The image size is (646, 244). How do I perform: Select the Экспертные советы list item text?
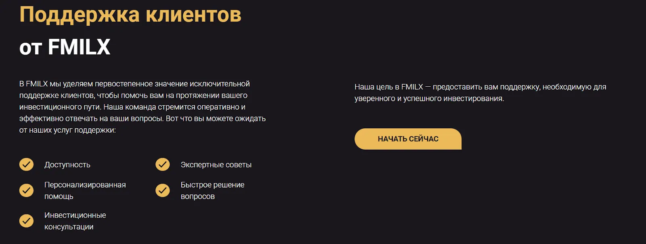point(216,165)
